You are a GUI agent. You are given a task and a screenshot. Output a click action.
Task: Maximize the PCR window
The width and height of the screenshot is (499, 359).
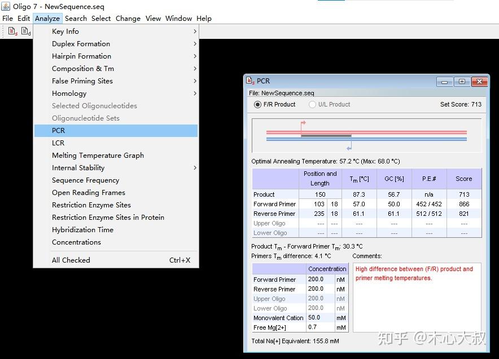click(462, 82)
